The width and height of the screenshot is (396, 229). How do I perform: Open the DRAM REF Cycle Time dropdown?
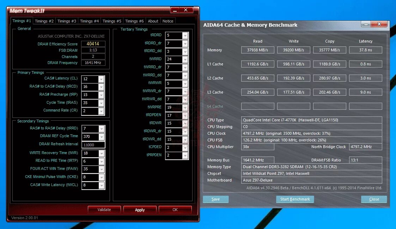coord(102,137)
